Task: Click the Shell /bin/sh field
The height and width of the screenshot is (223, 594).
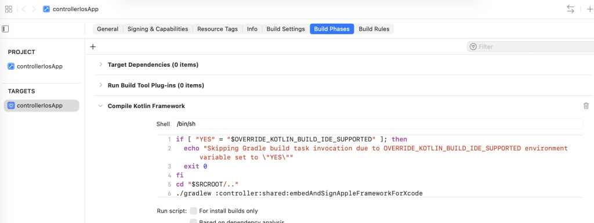Action: pos(378,124)
